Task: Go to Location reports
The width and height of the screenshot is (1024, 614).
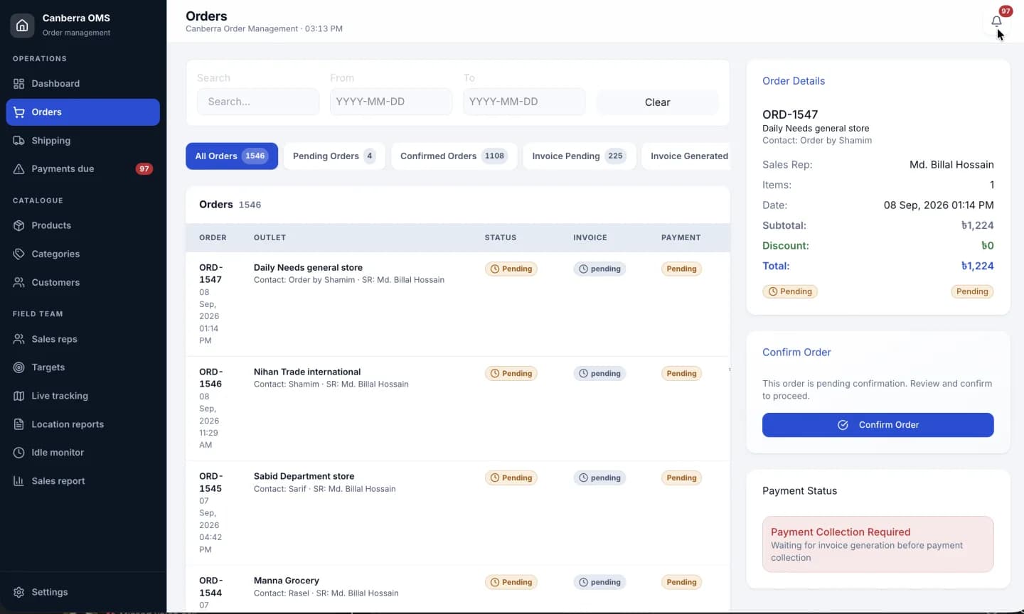Action: tap(83, 424)
